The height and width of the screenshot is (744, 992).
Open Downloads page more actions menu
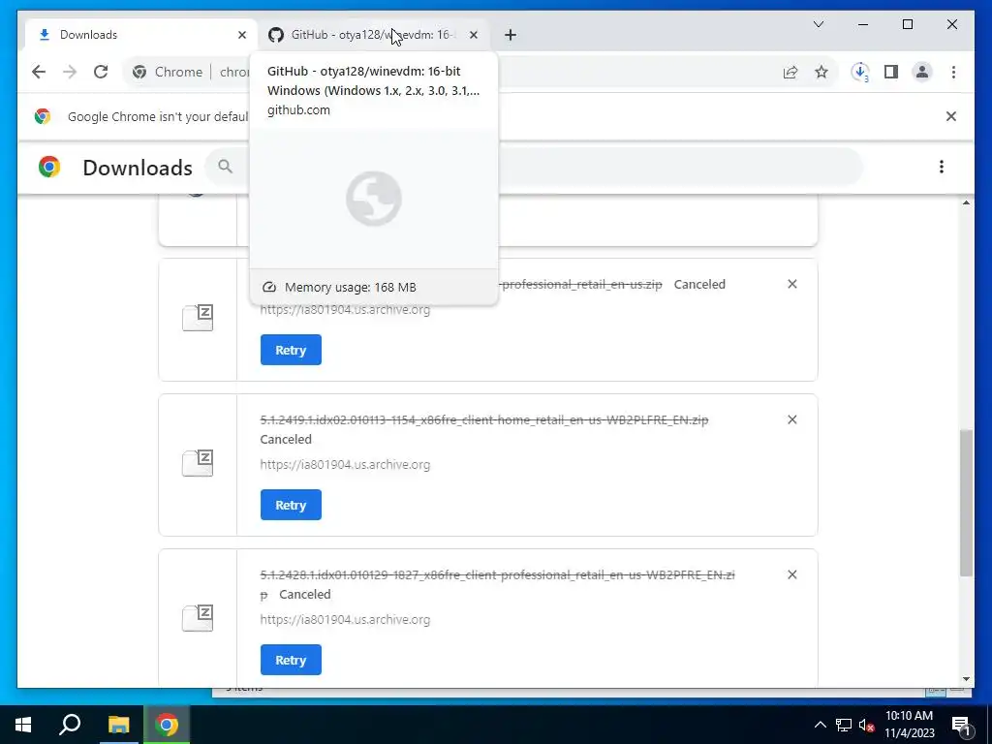[942, 167]
